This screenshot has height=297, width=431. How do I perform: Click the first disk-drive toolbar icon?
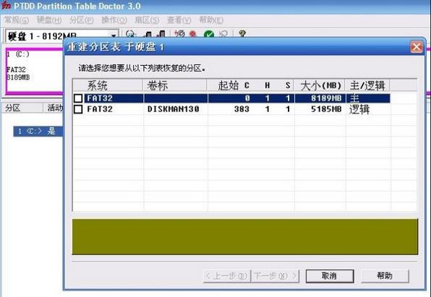point(148,34)
